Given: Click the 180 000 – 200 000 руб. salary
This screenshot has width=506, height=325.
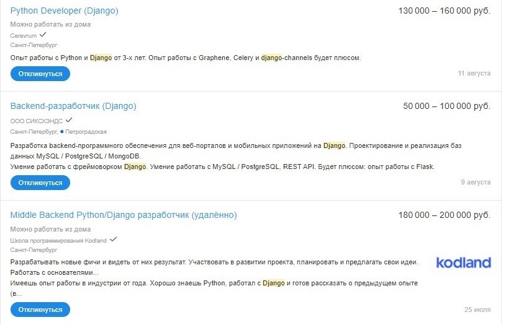Looking at the screenshot, I should point(445,215).
